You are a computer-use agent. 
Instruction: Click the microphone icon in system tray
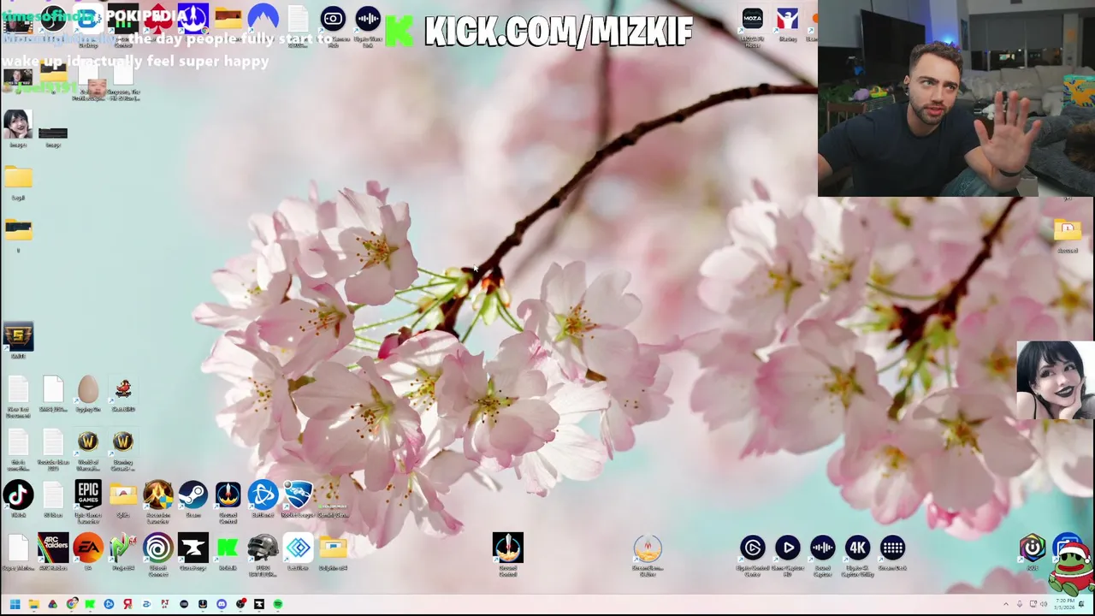[x=1020, y=604]
